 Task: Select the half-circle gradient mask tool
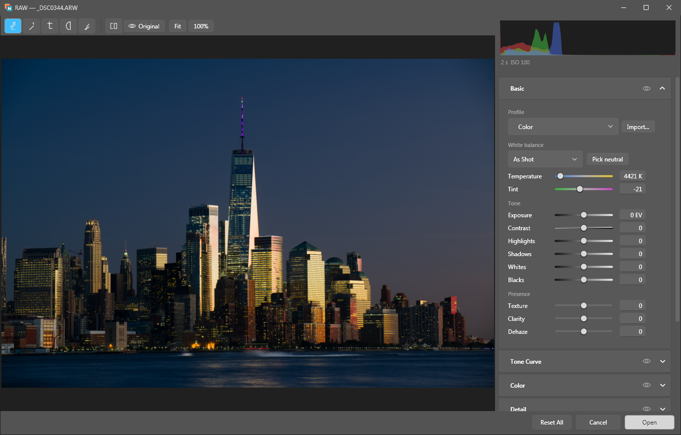[68, 26]
